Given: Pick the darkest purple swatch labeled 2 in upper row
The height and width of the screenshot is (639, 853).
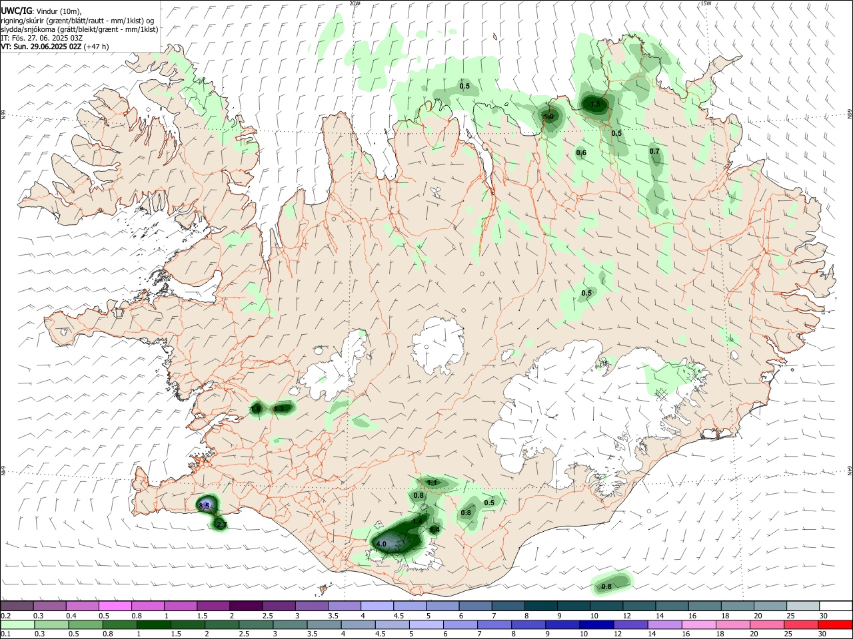Looking at the screenshot, I should (x=245, y=606).
